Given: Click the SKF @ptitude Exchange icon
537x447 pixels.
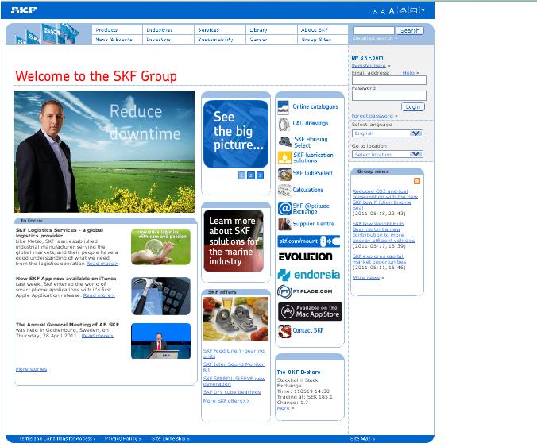Looking at the screenshot, I should click(x=284, y=209).
